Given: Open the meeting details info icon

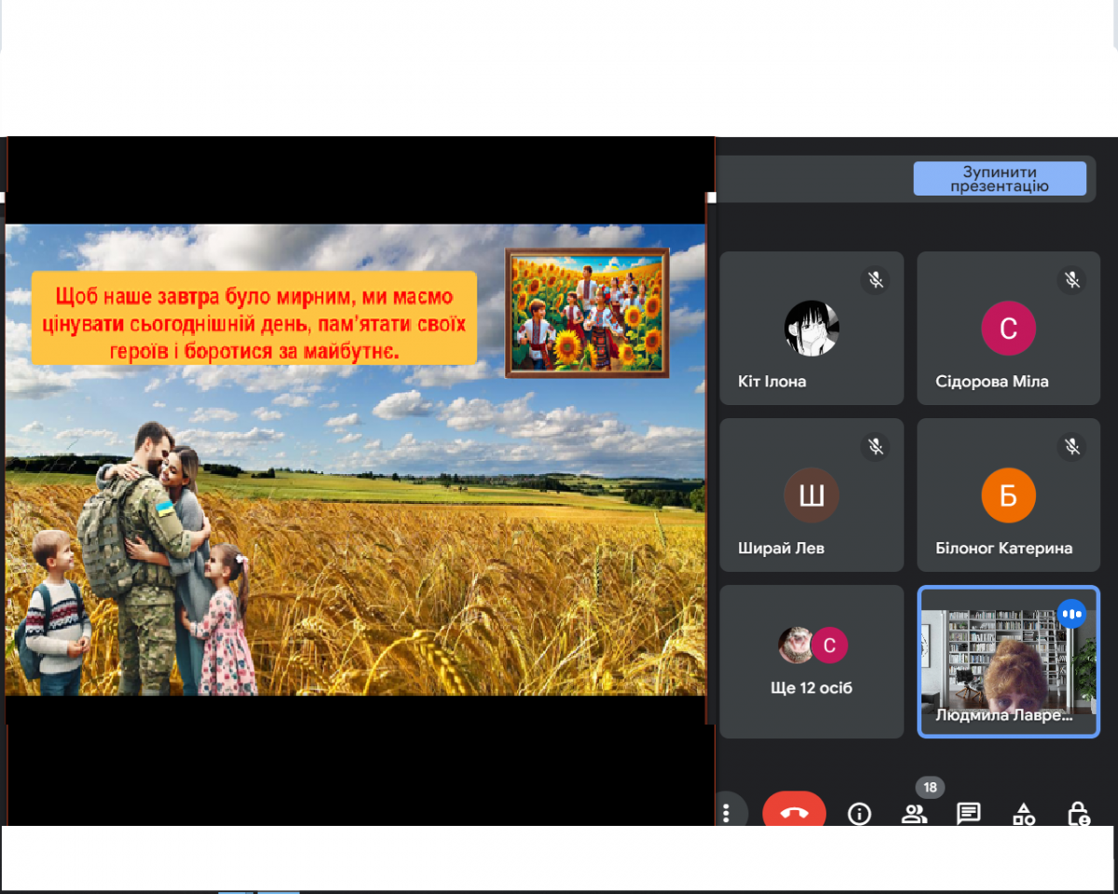Looking at the screenshot, I should (859, 814).
